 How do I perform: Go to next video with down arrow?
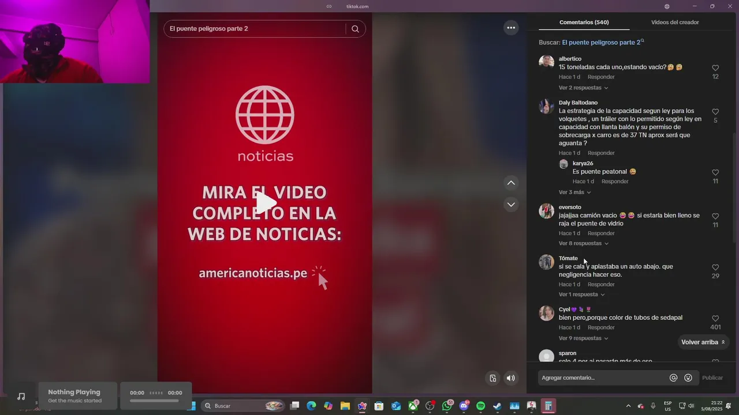coord(511,204)
